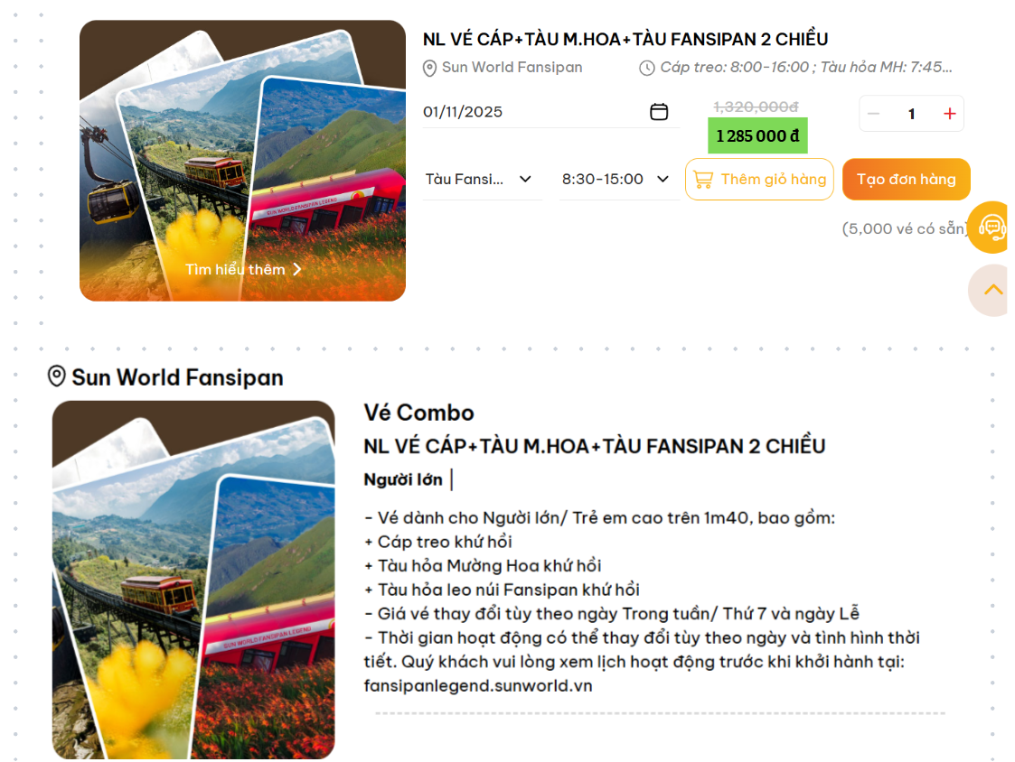
Task: Click the clock icon near cable car hours
Action: coord(646,68)
